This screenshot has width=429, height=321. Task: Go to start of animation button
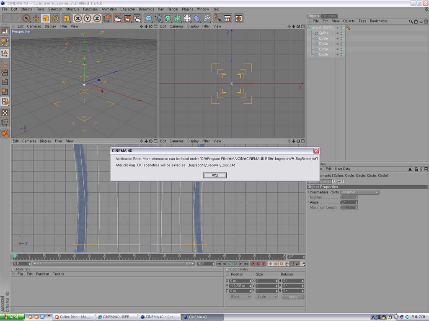pyautogui.click(x=219, y=264)
